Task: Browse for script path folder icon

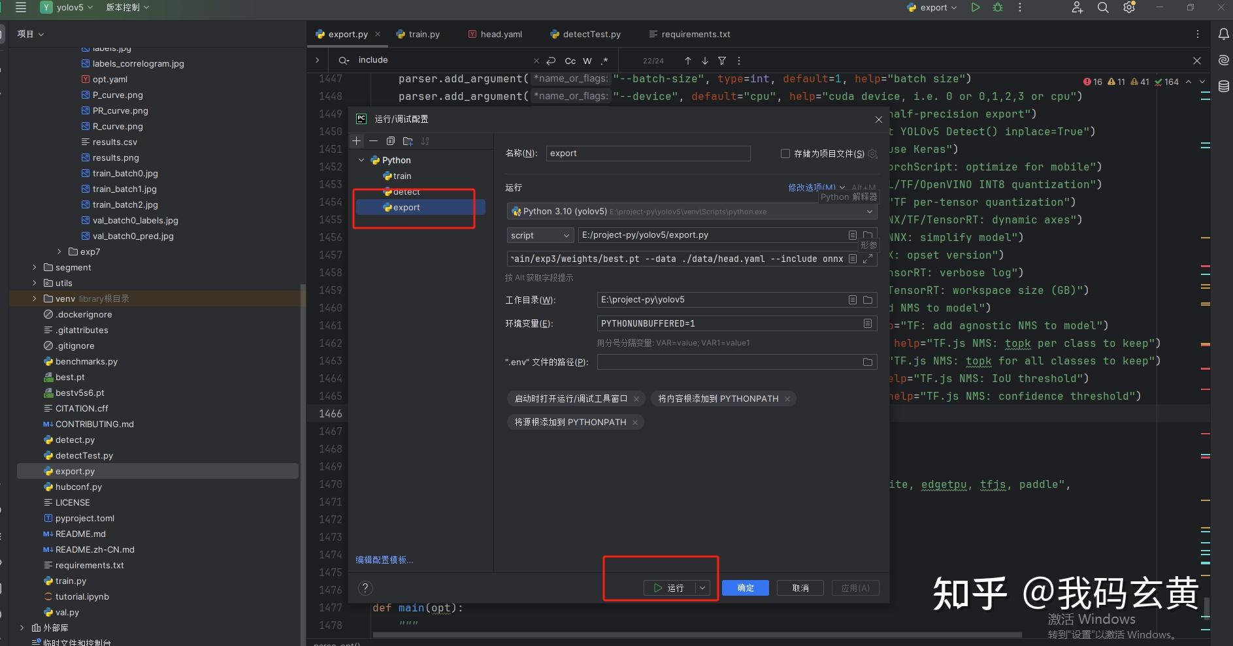Action: (868, 235)
